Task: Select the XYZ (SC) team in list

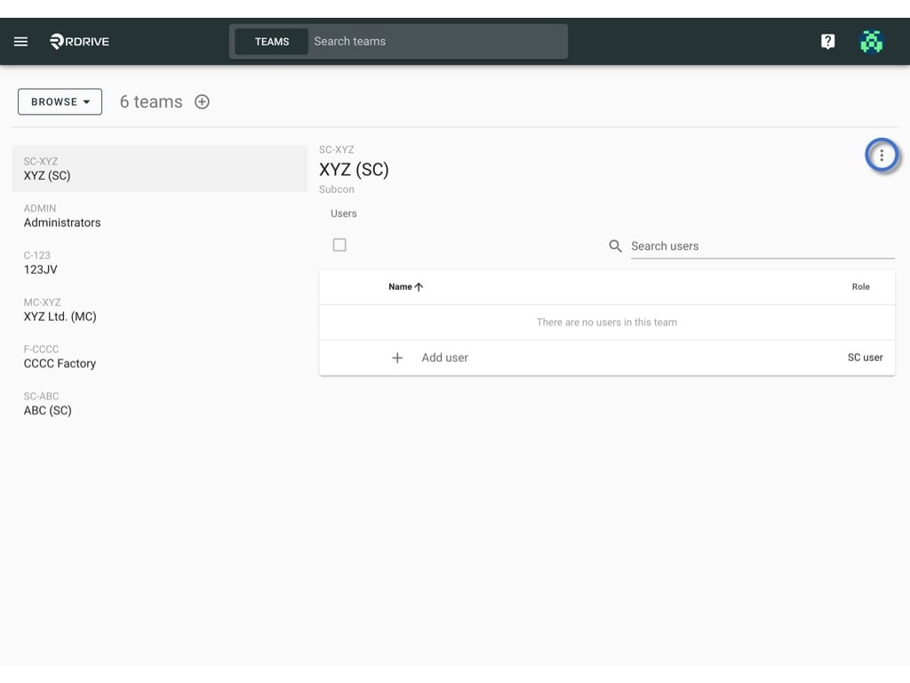Action: coord(160,168)
